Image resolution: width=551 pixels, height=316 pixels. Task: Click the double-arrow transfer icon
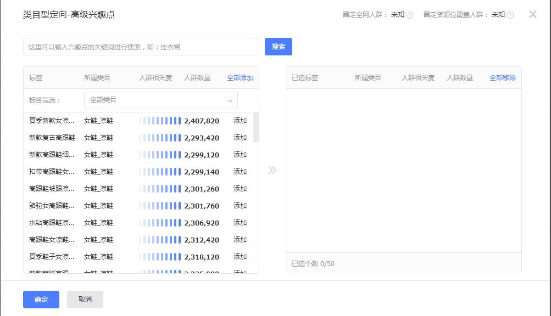coord(272,170)
